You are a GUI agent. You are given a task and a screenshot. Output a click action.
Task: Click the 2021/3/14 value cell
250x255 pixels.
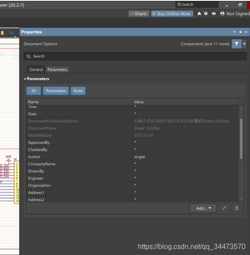click(x=186, y=135)
